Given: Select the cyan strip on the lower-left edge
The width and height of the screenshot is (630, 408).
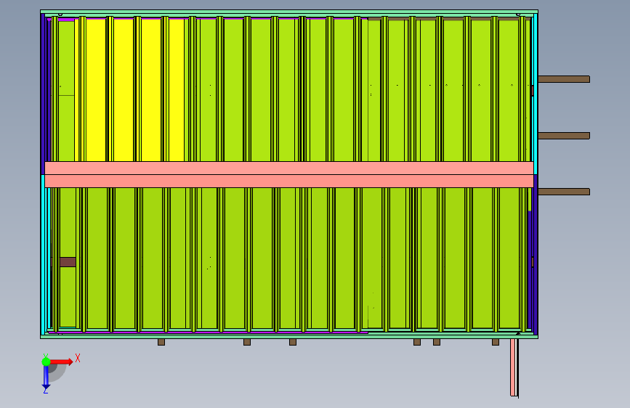Looking at the screenshot, I should coord(43,255).
